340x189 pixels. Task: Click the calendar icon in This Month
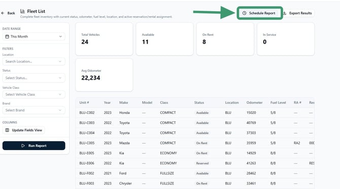coord(7,36)
